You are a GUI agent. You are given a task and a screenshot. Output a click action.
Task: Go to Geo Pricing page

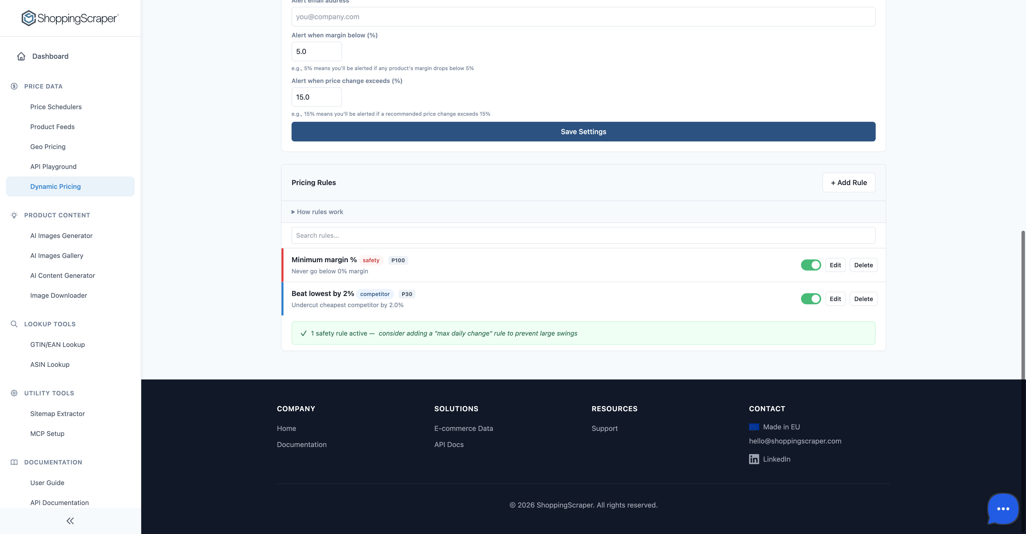(x=48, y=146)
